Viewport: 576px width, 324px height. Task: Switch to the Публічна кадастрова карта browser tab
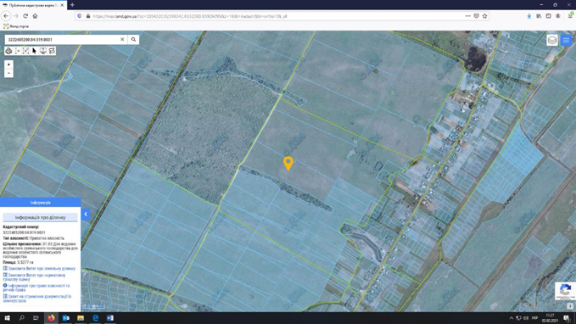(x=33, y=5)
